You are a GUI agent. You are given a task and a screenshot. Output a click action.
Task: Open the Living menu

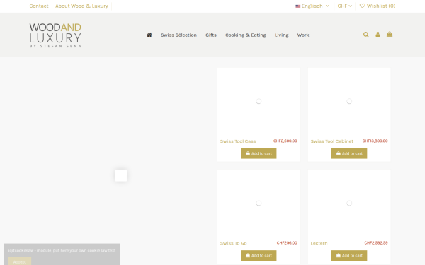(x=282, y=35)
